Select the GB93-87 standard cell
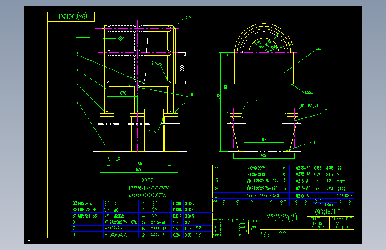The image size is (386, 250). click(x=85, y=203)
